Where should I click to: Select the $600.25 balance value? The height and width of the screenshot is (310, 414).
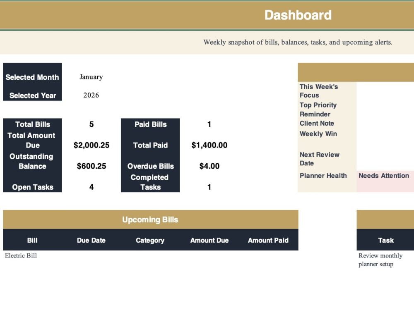click(91, 166)
